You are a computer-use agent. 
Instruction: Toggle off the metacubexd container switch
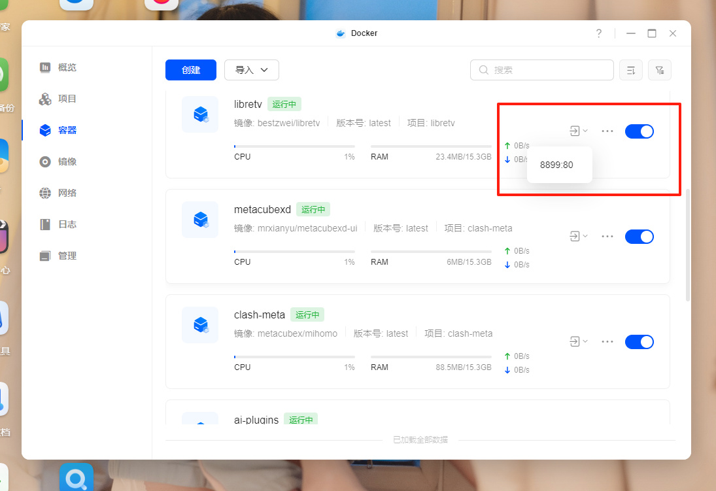(x=639, y=237)
